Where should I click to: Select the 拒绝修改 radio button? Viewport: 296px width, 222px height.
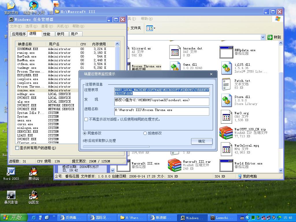coord(145,133)
